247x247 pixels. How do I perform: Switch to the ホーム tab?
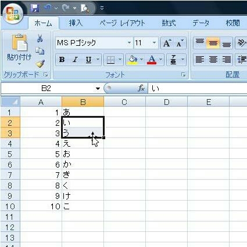pyautogui.click(x=44, y=23)
